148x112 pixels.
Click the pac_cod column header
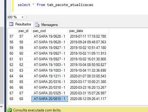[x=50, y=31]
